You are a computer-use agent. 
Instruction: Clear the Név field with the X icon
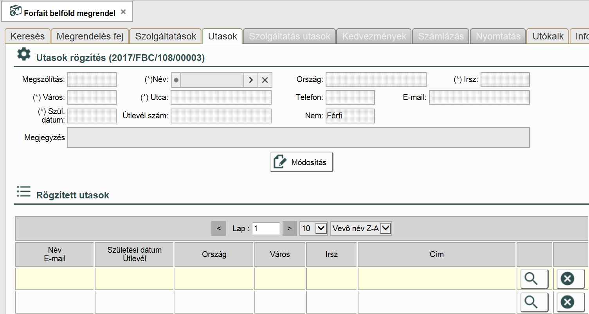(265, 80)
